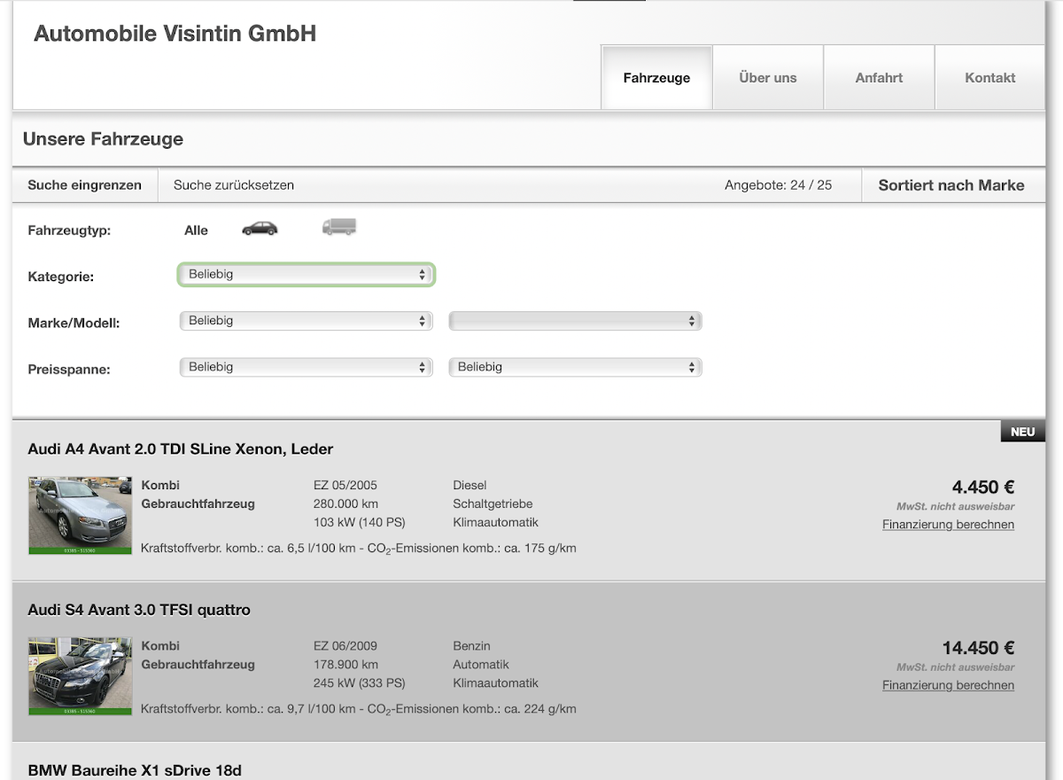Change sorting via Sortiert nach Marke
This screenshot has height=780, width=1063.
click(x=951, y=185)
